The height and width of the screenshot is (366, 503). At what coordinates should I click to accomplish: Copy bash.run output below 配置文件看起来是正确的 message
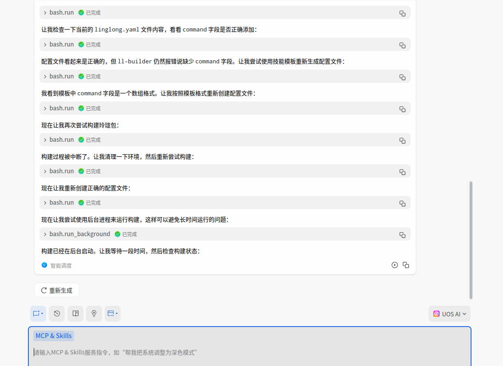pos(402,77)
